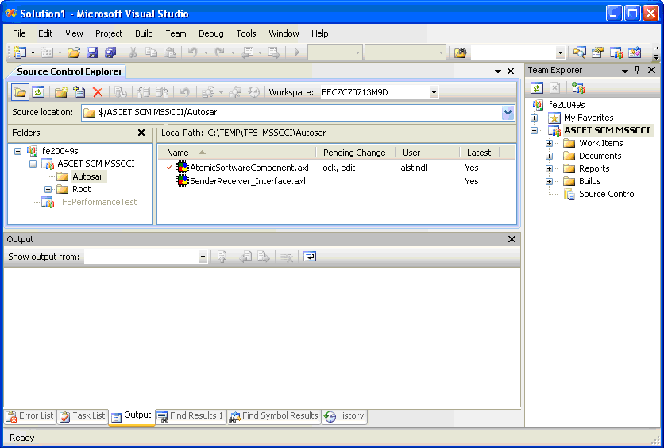
Task: Open the Tools menu
Action: [246, 33]
